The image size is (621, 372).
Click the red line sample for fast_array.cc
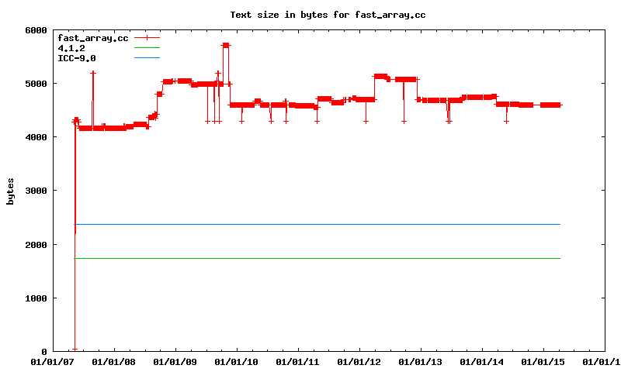[x=147, y=37]
